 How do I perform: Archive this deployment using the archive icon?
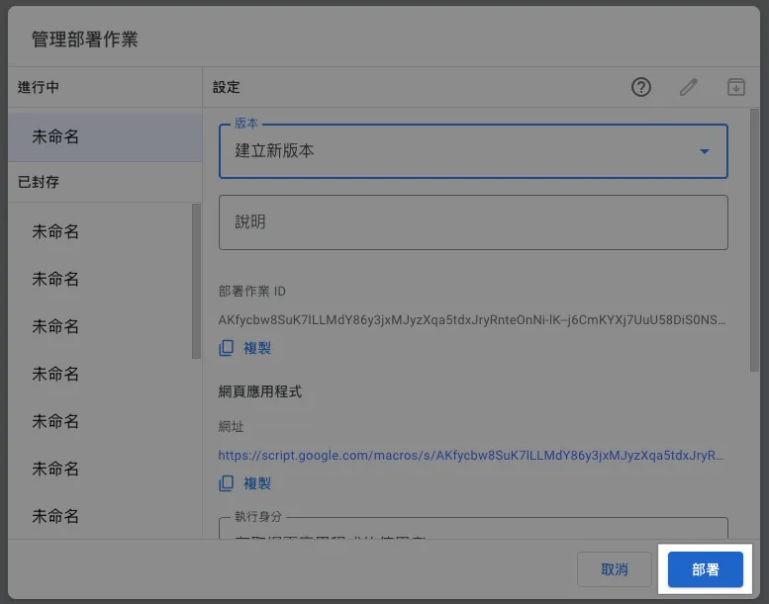click(x=735, y=87)
